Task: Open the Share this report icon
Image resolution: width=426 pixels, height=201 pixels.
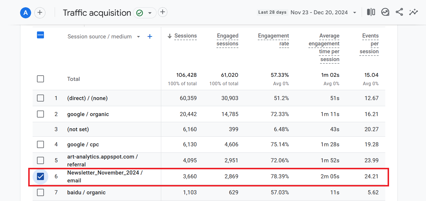Action: (x=399, y=12)
